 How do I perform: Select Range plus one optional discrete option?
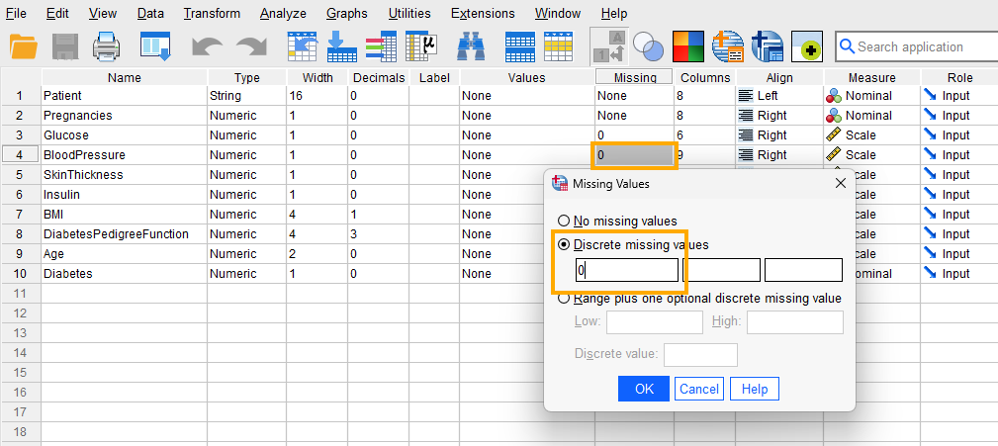[565, 298]
